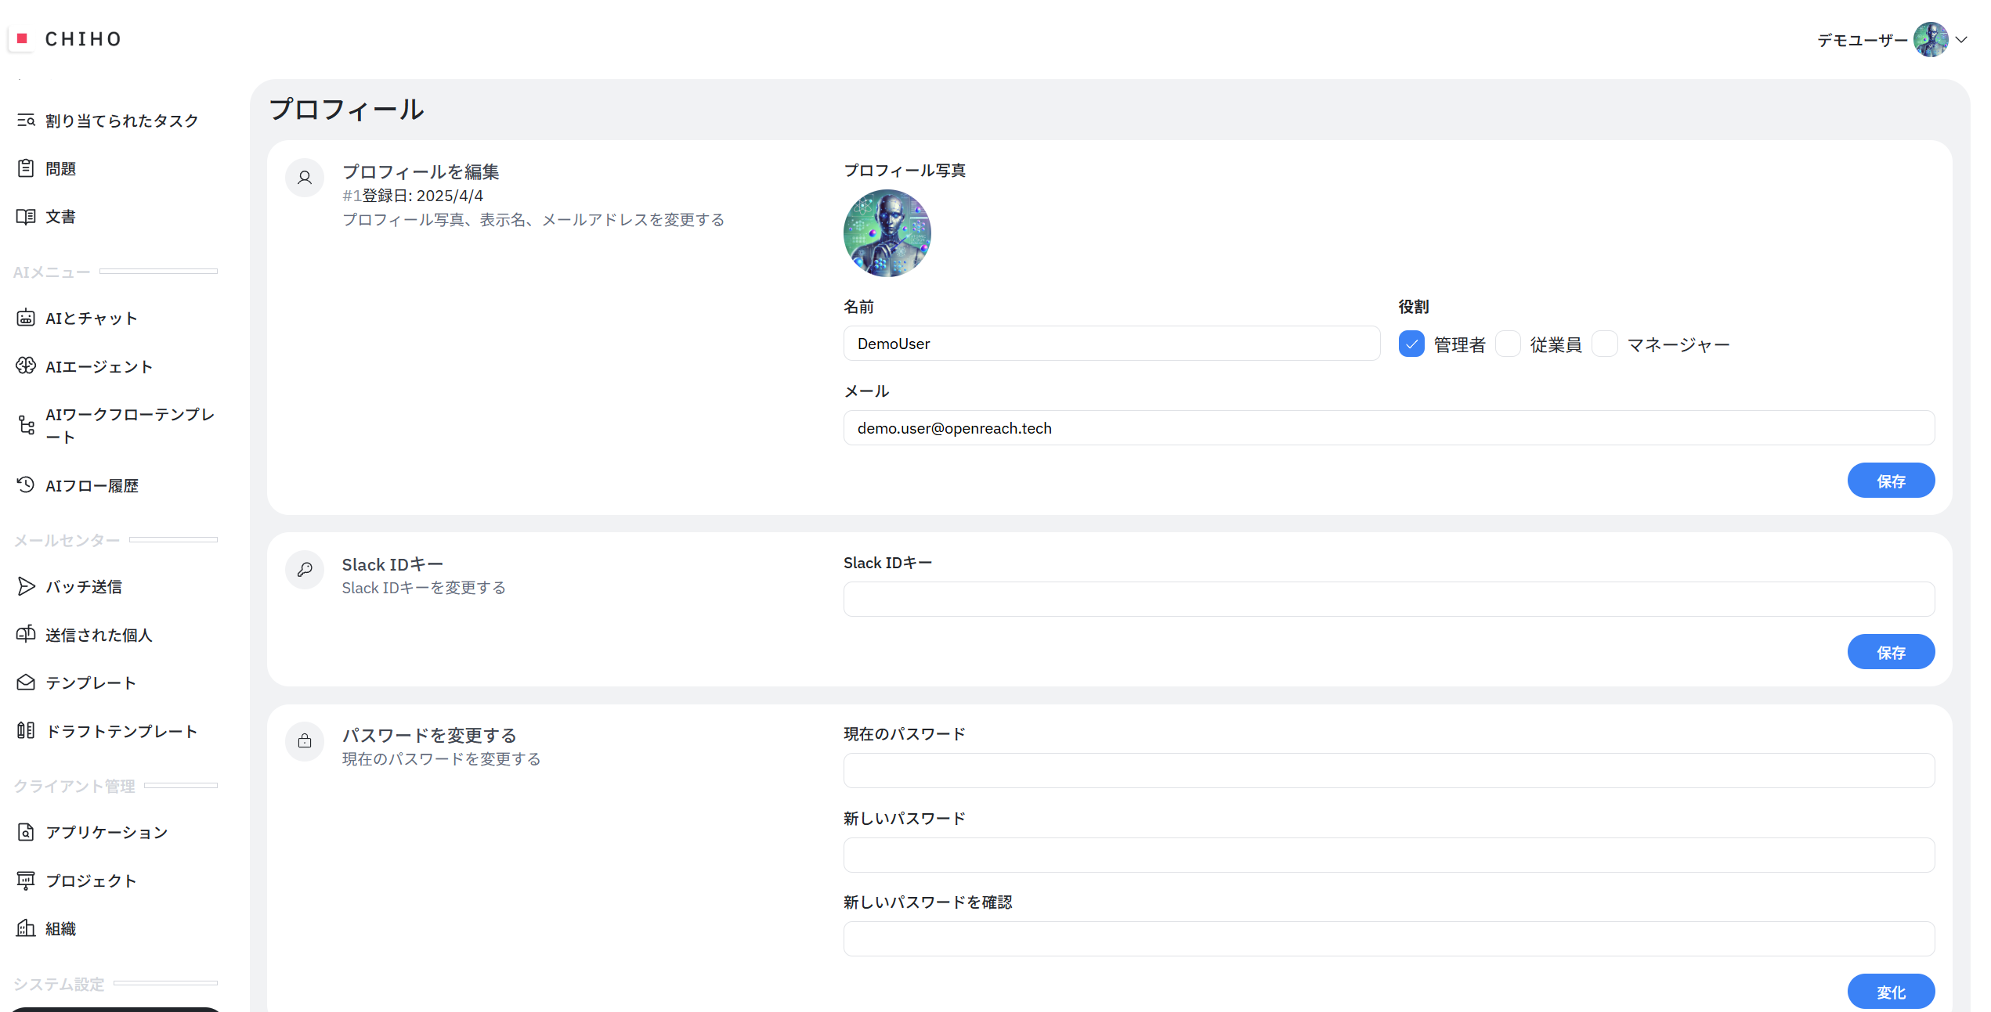Open the user avatar menu in header
The height and width of the screenshot is (1012, 1991).
coord(1931,39)
